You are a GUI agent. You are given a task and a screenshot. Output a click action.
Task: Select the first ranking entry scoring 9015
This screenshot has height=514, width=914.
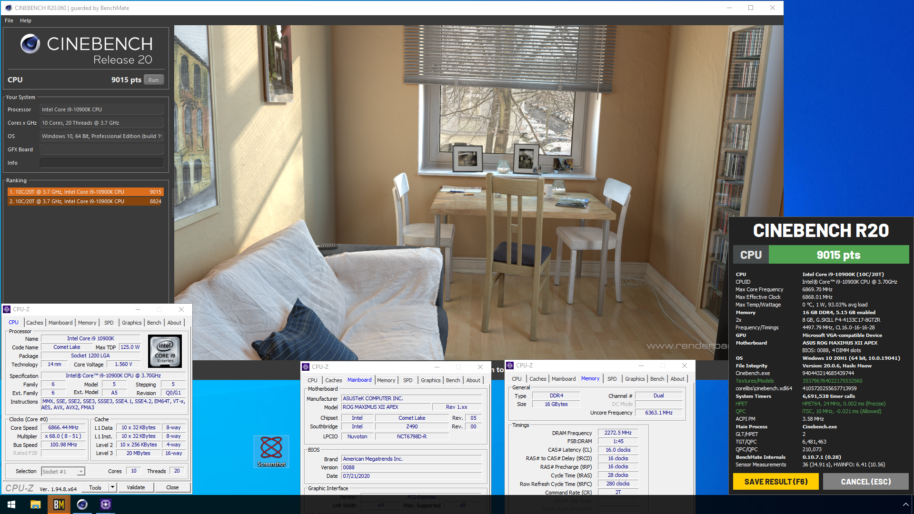coord(85,192)
